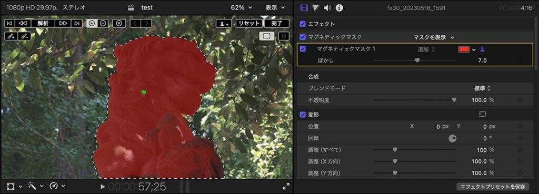
Task: Click the リセット reset button
Action: (249, 23)
